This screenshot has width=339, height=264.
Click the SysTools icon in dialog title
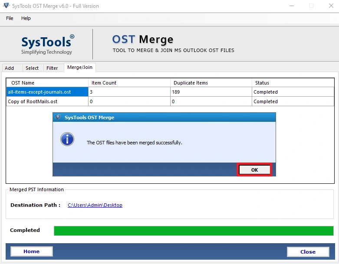pyautogui.click(x=58, y=117)
